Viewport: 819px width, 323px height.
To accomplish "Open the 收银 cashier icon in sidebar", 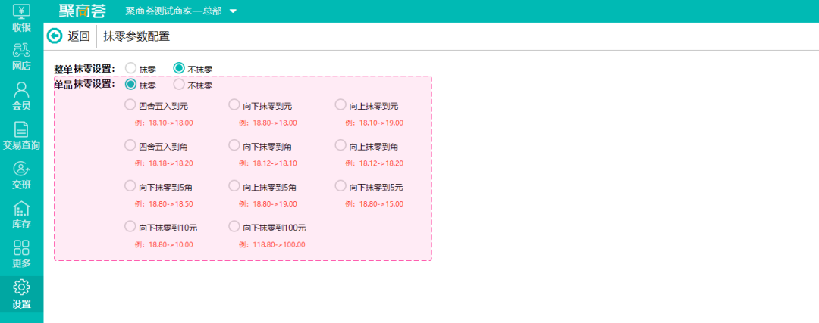I will click(x=21, y=12).
